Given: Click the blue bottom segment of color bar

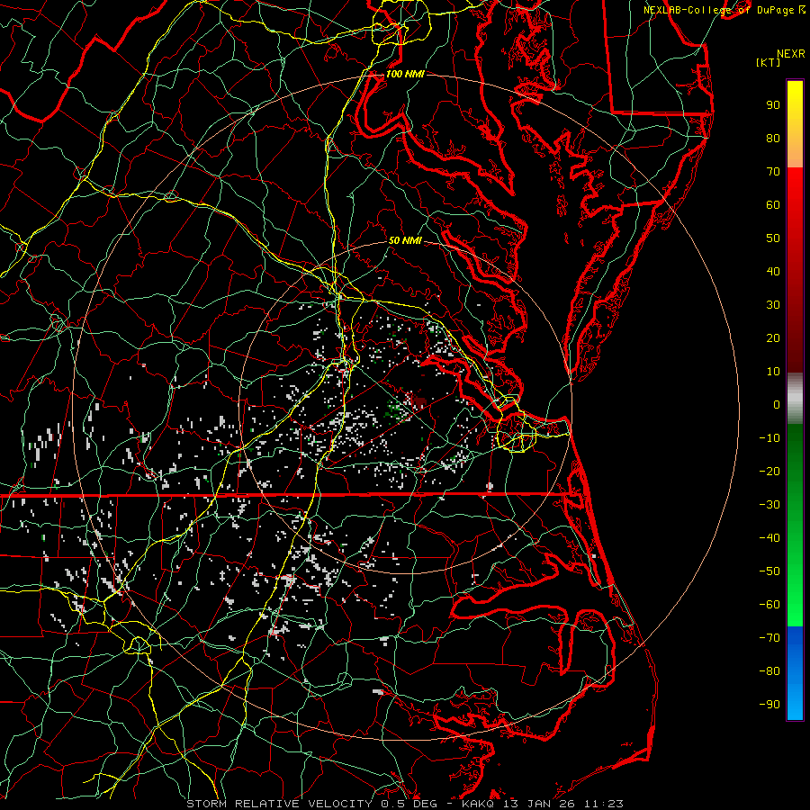Looking at the screenshot, I should [795, 673].
